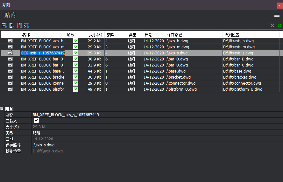The image size is (283, 182).
Task: Click the 日期 column header
Action: pyautogui.click(x=154, y=35)
